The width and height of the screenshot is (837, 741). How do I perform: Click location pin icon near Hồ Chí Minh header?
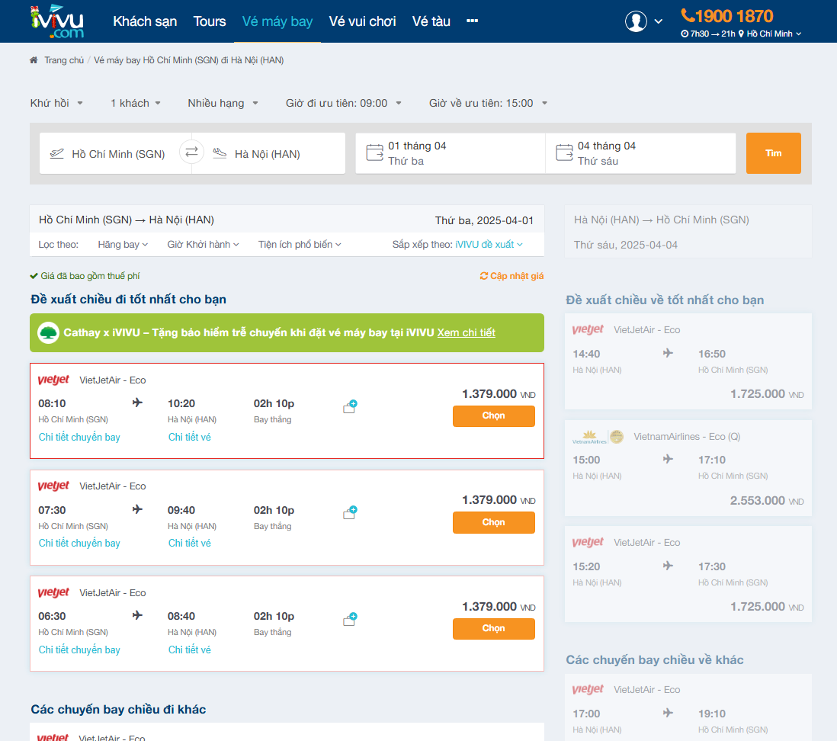tap(741, 34)
